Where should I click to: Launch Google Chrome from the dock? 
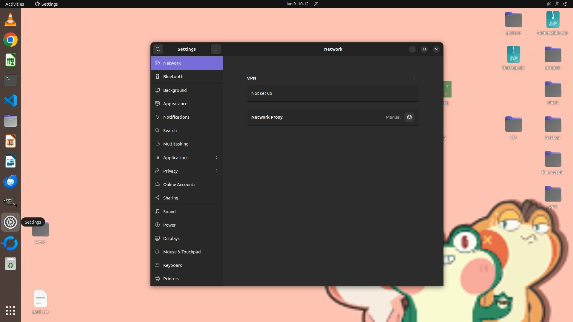click(10, 40)
